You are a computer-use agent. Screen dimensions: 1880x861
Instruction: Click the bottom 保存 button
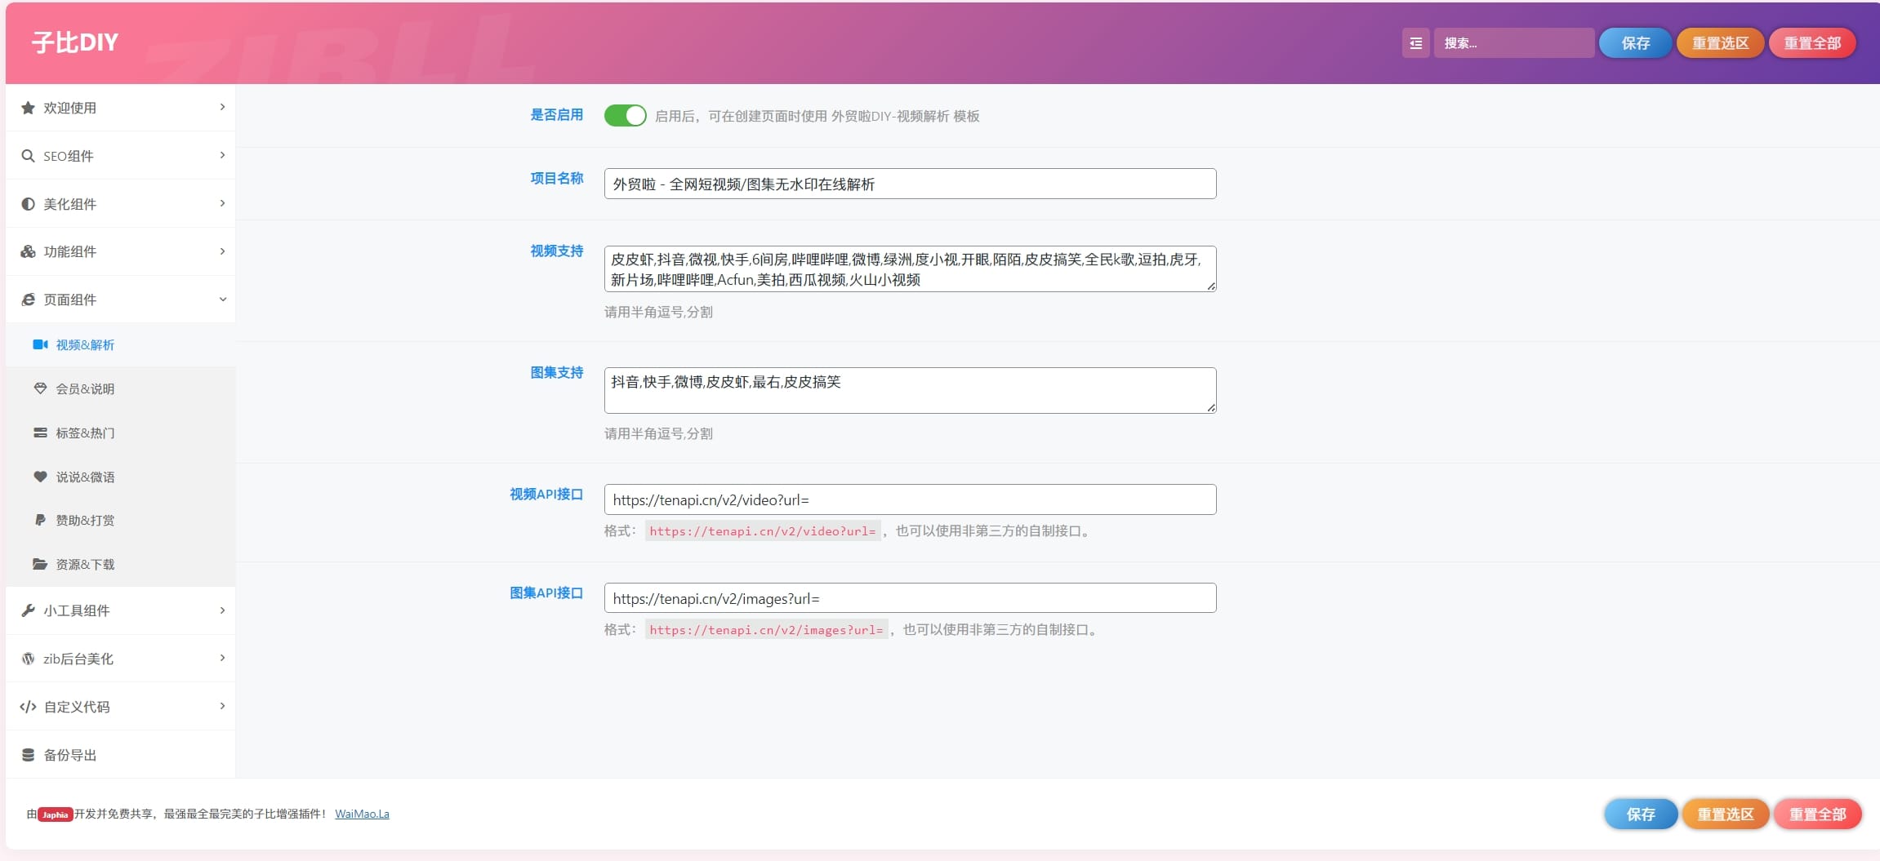[1641, 814]
